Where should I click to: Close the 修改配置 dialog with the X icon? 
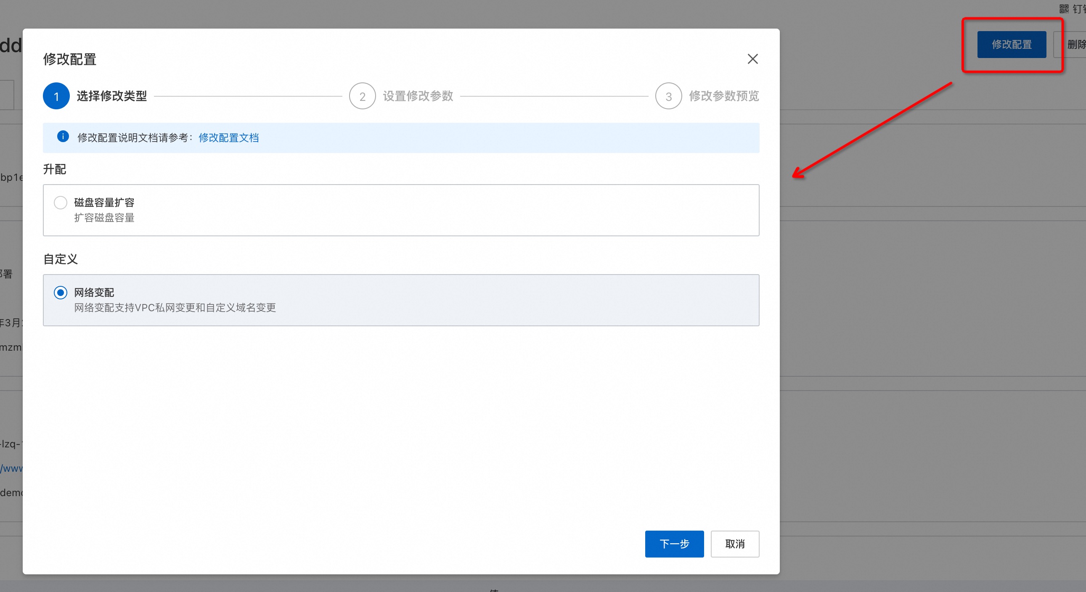(x=752, y=59)
